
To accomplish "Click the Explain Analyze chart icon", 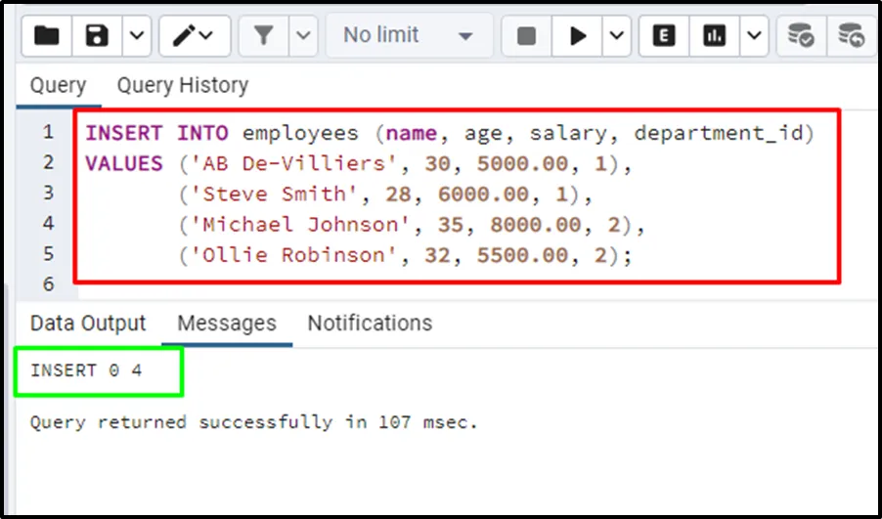I will point(715,36).
